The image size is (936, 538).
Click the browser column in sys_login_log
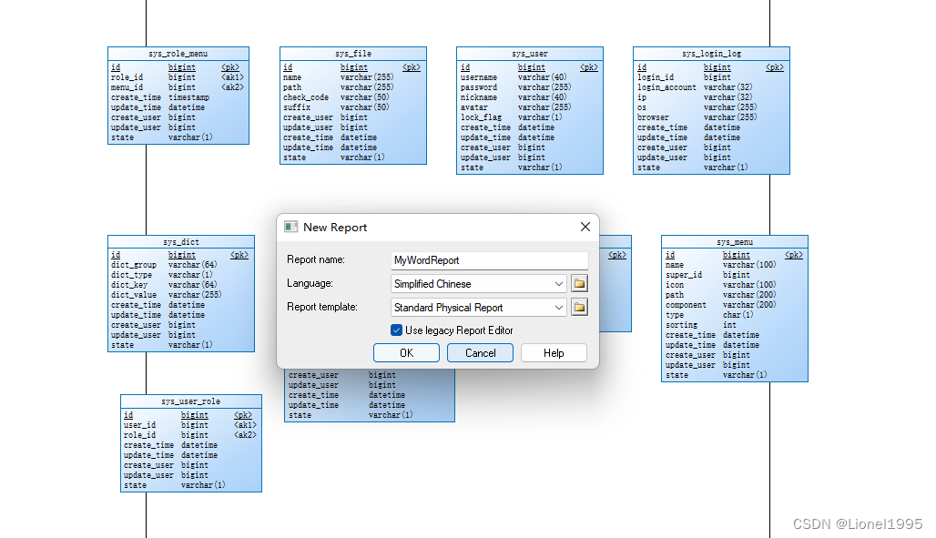[653, 117]
